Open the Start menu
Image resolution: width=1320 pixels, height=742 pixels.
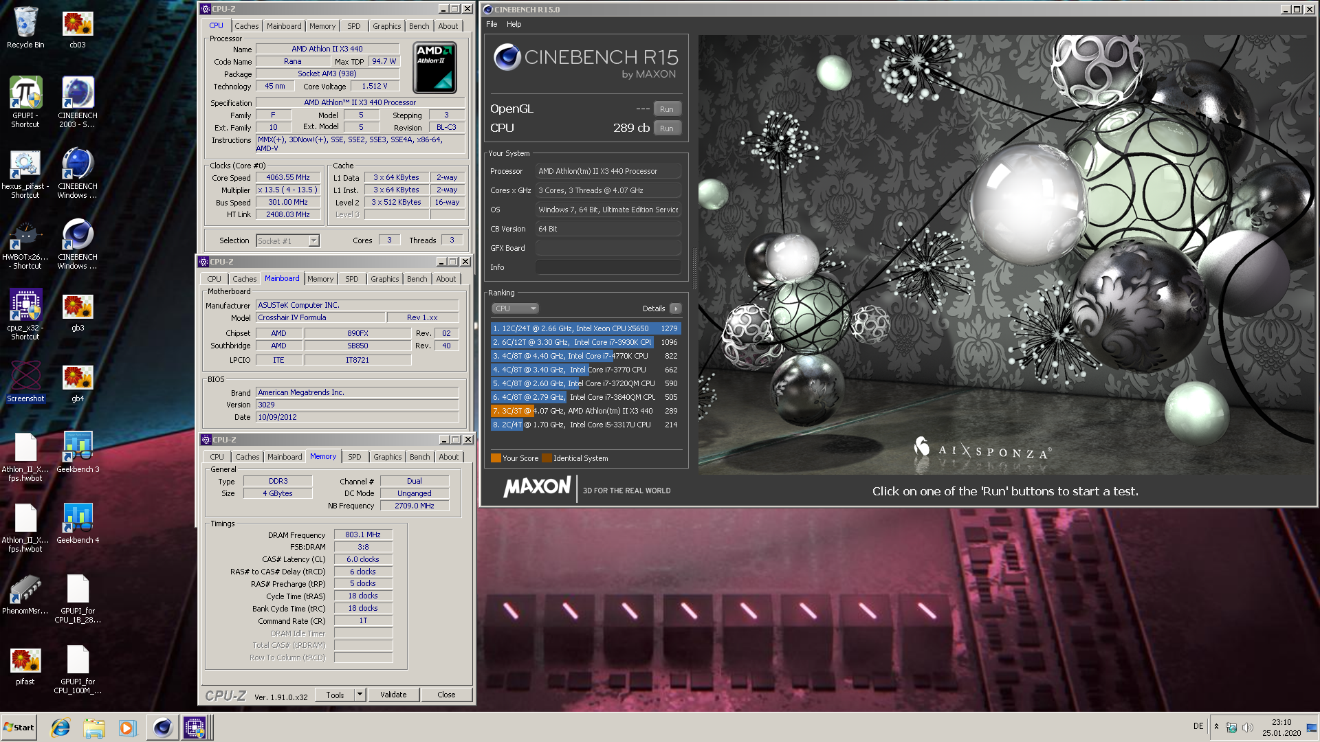coord(19,728)
